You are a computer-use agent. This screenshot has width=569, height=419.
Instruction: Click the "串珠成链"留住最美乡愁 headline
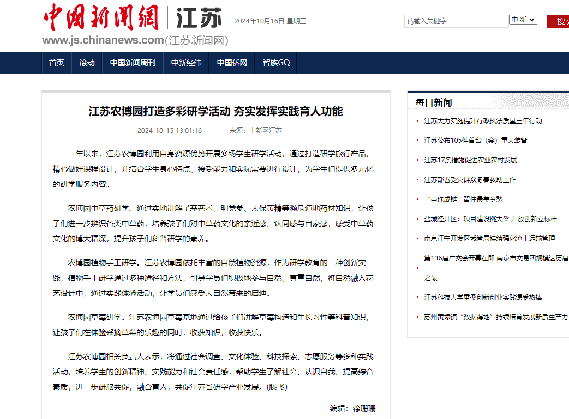click(x=463, y=199)
